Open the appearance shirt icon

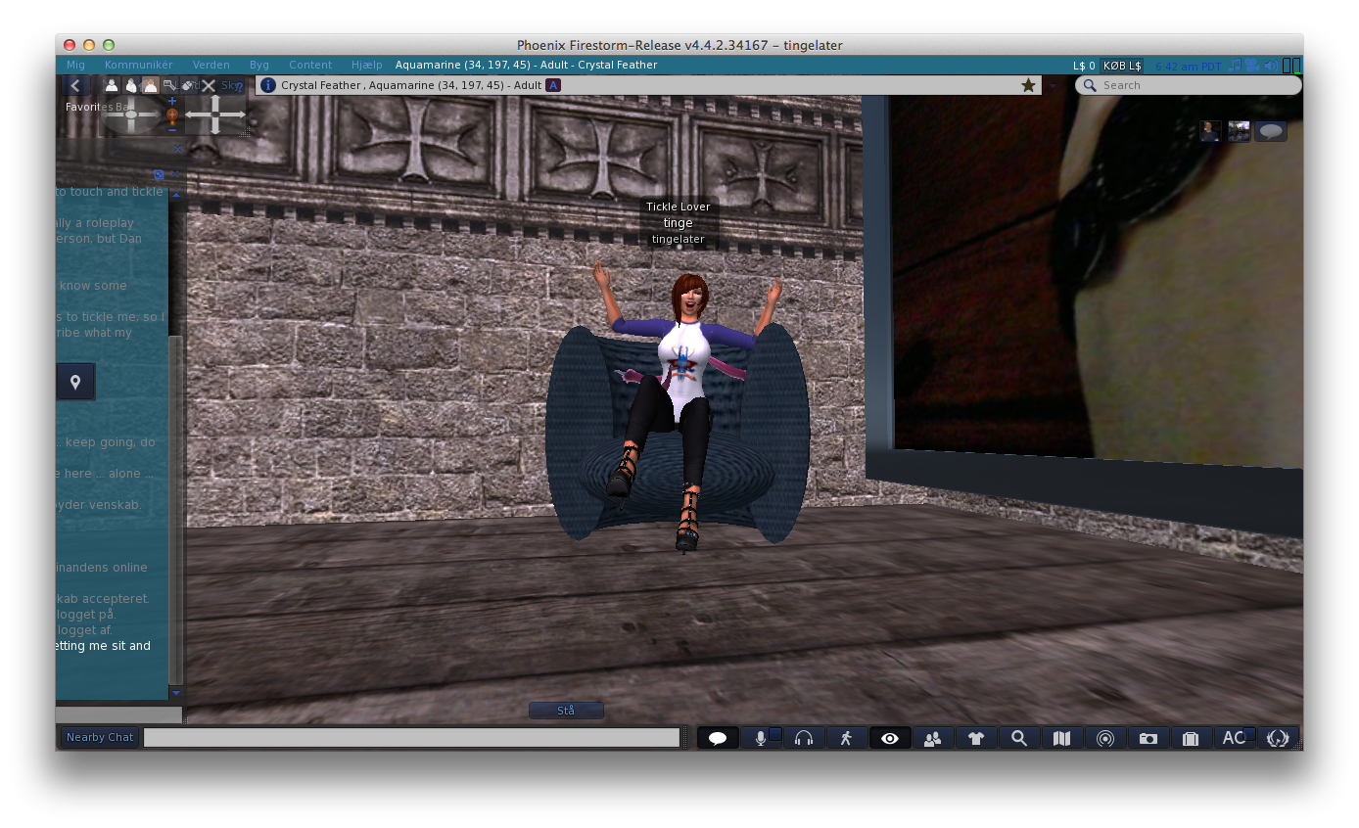[976, 738]
